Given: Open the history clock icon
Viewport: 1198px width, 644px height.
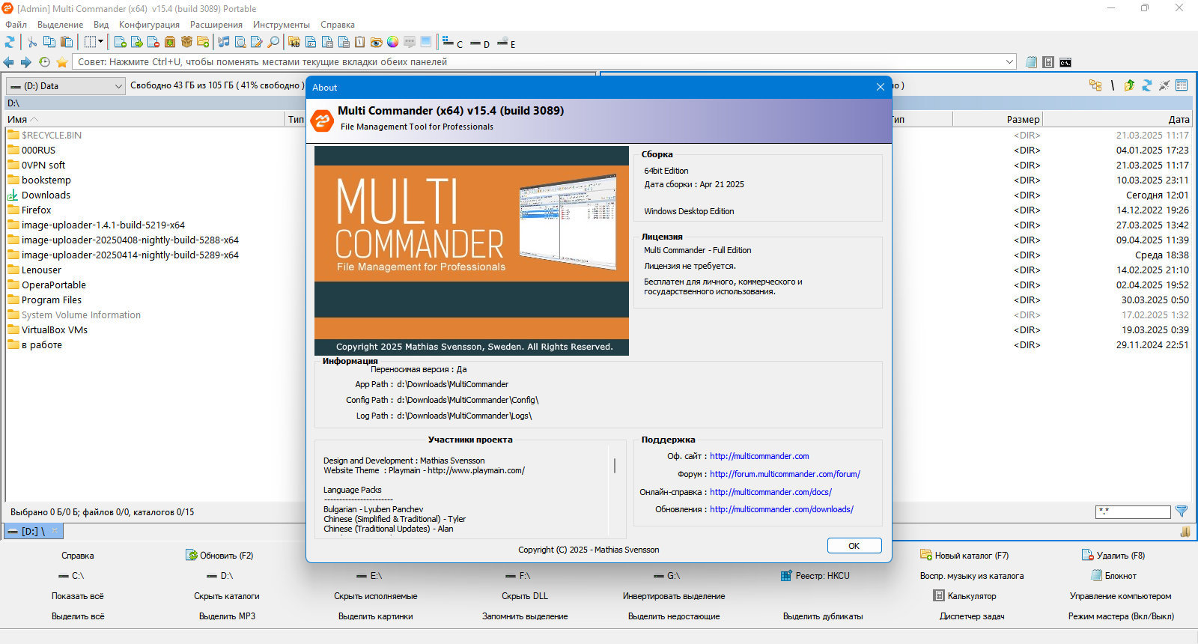Looking at the screenshot, I should tap(44, 62).
